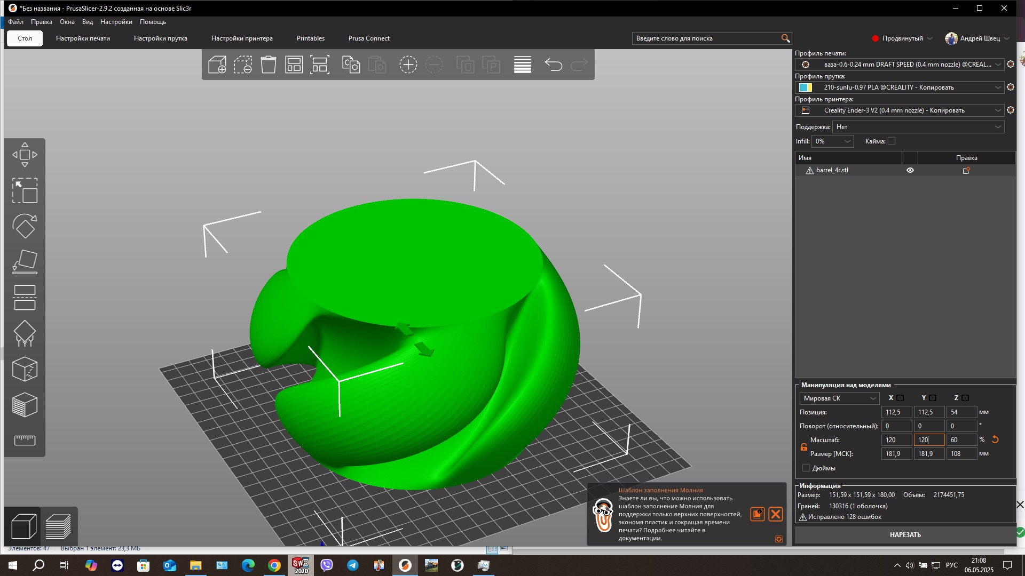Click the Arrange objects toolbar icon
Screen dimensions: 1025x576
[x=294, y=65]
